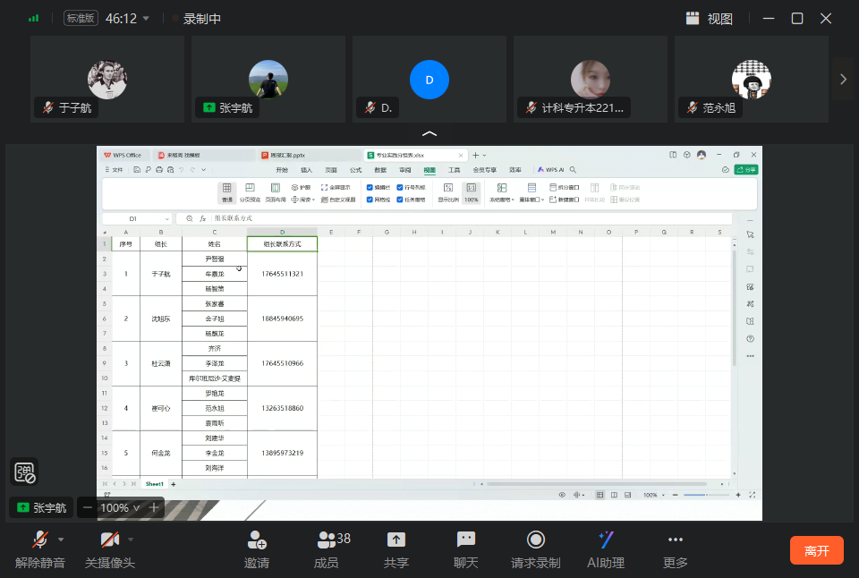Open the 100% shared-screen zoom dropdown

coord(120,508)
